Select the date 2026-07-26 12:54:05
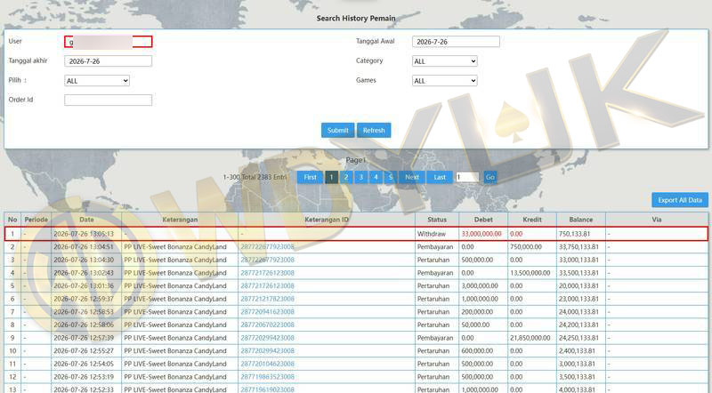This screenshot has width=712, height=393. [84, 364]
